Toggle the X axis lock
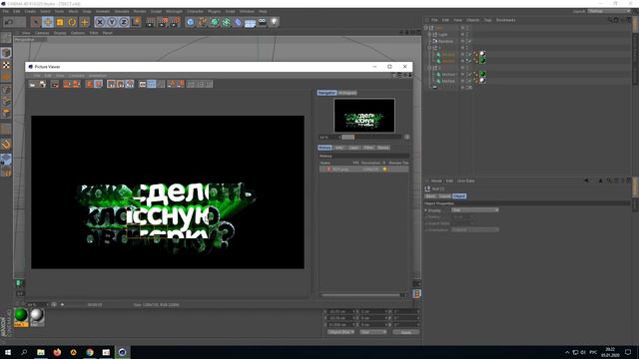 100,22
